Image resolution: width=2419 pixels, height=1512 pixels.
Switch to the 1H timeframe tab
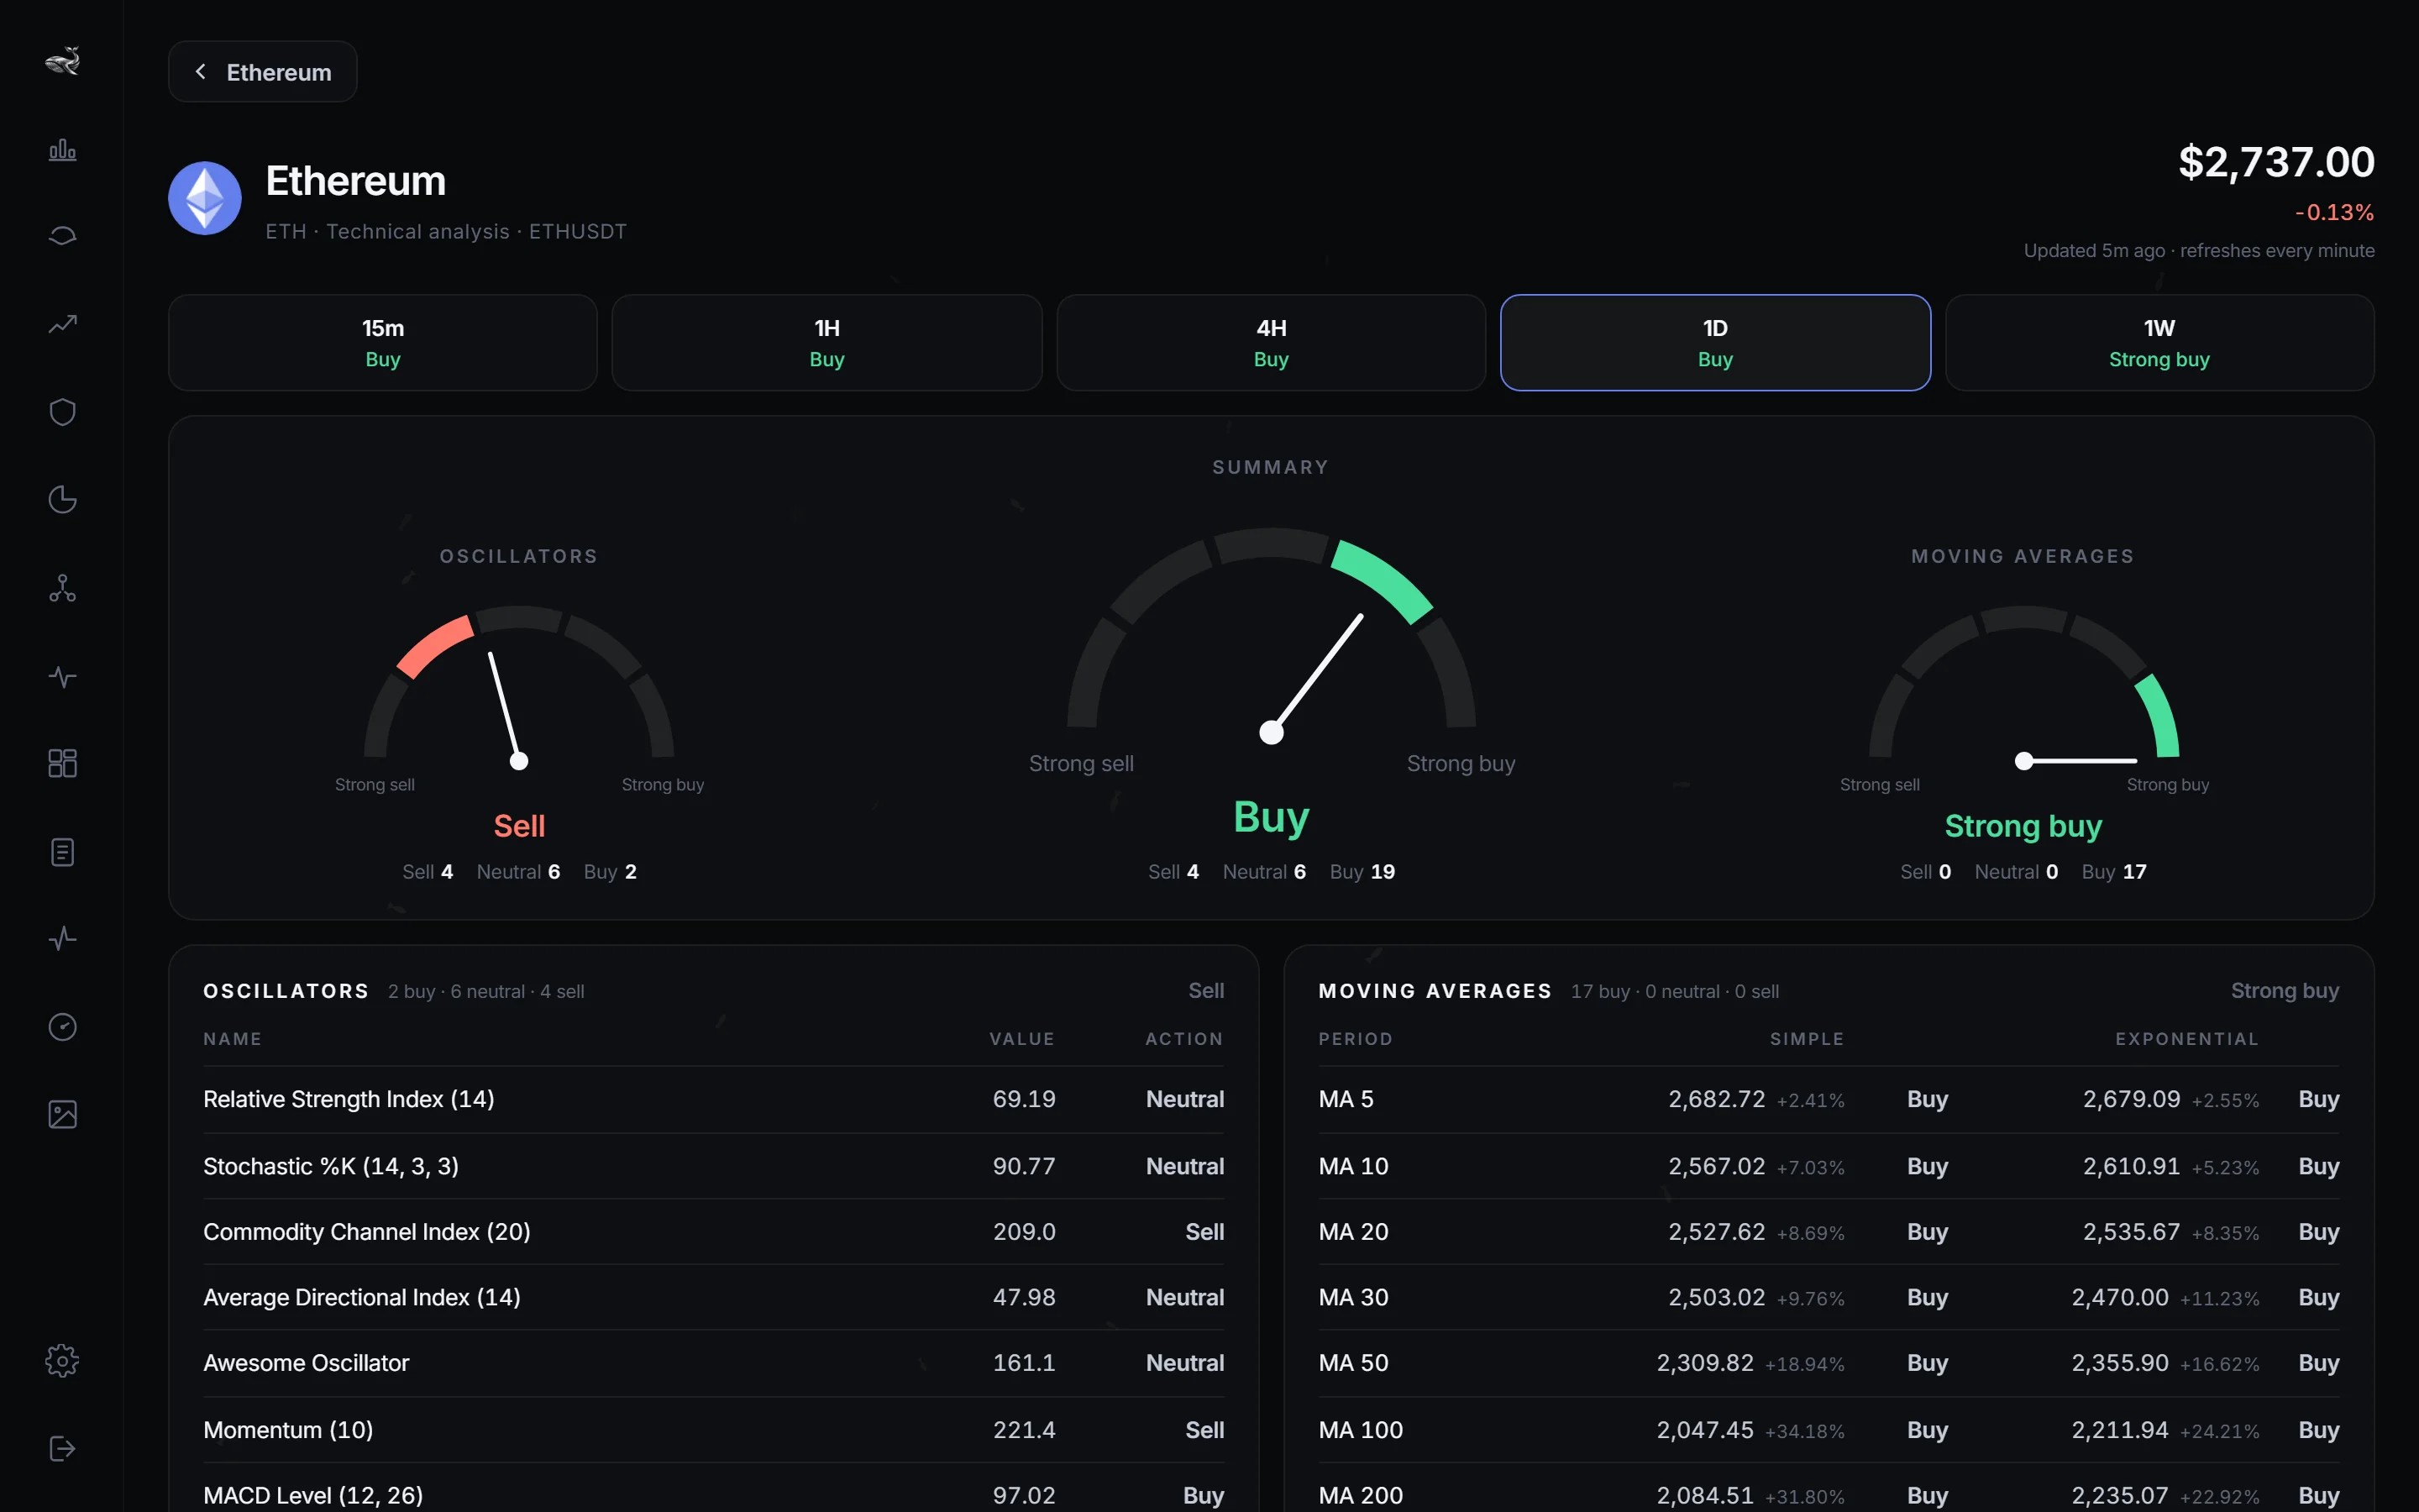826,343
